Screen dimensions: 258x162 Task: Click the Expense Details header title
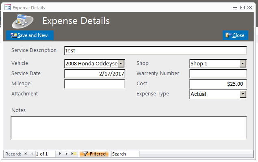[x=76, y=21]
